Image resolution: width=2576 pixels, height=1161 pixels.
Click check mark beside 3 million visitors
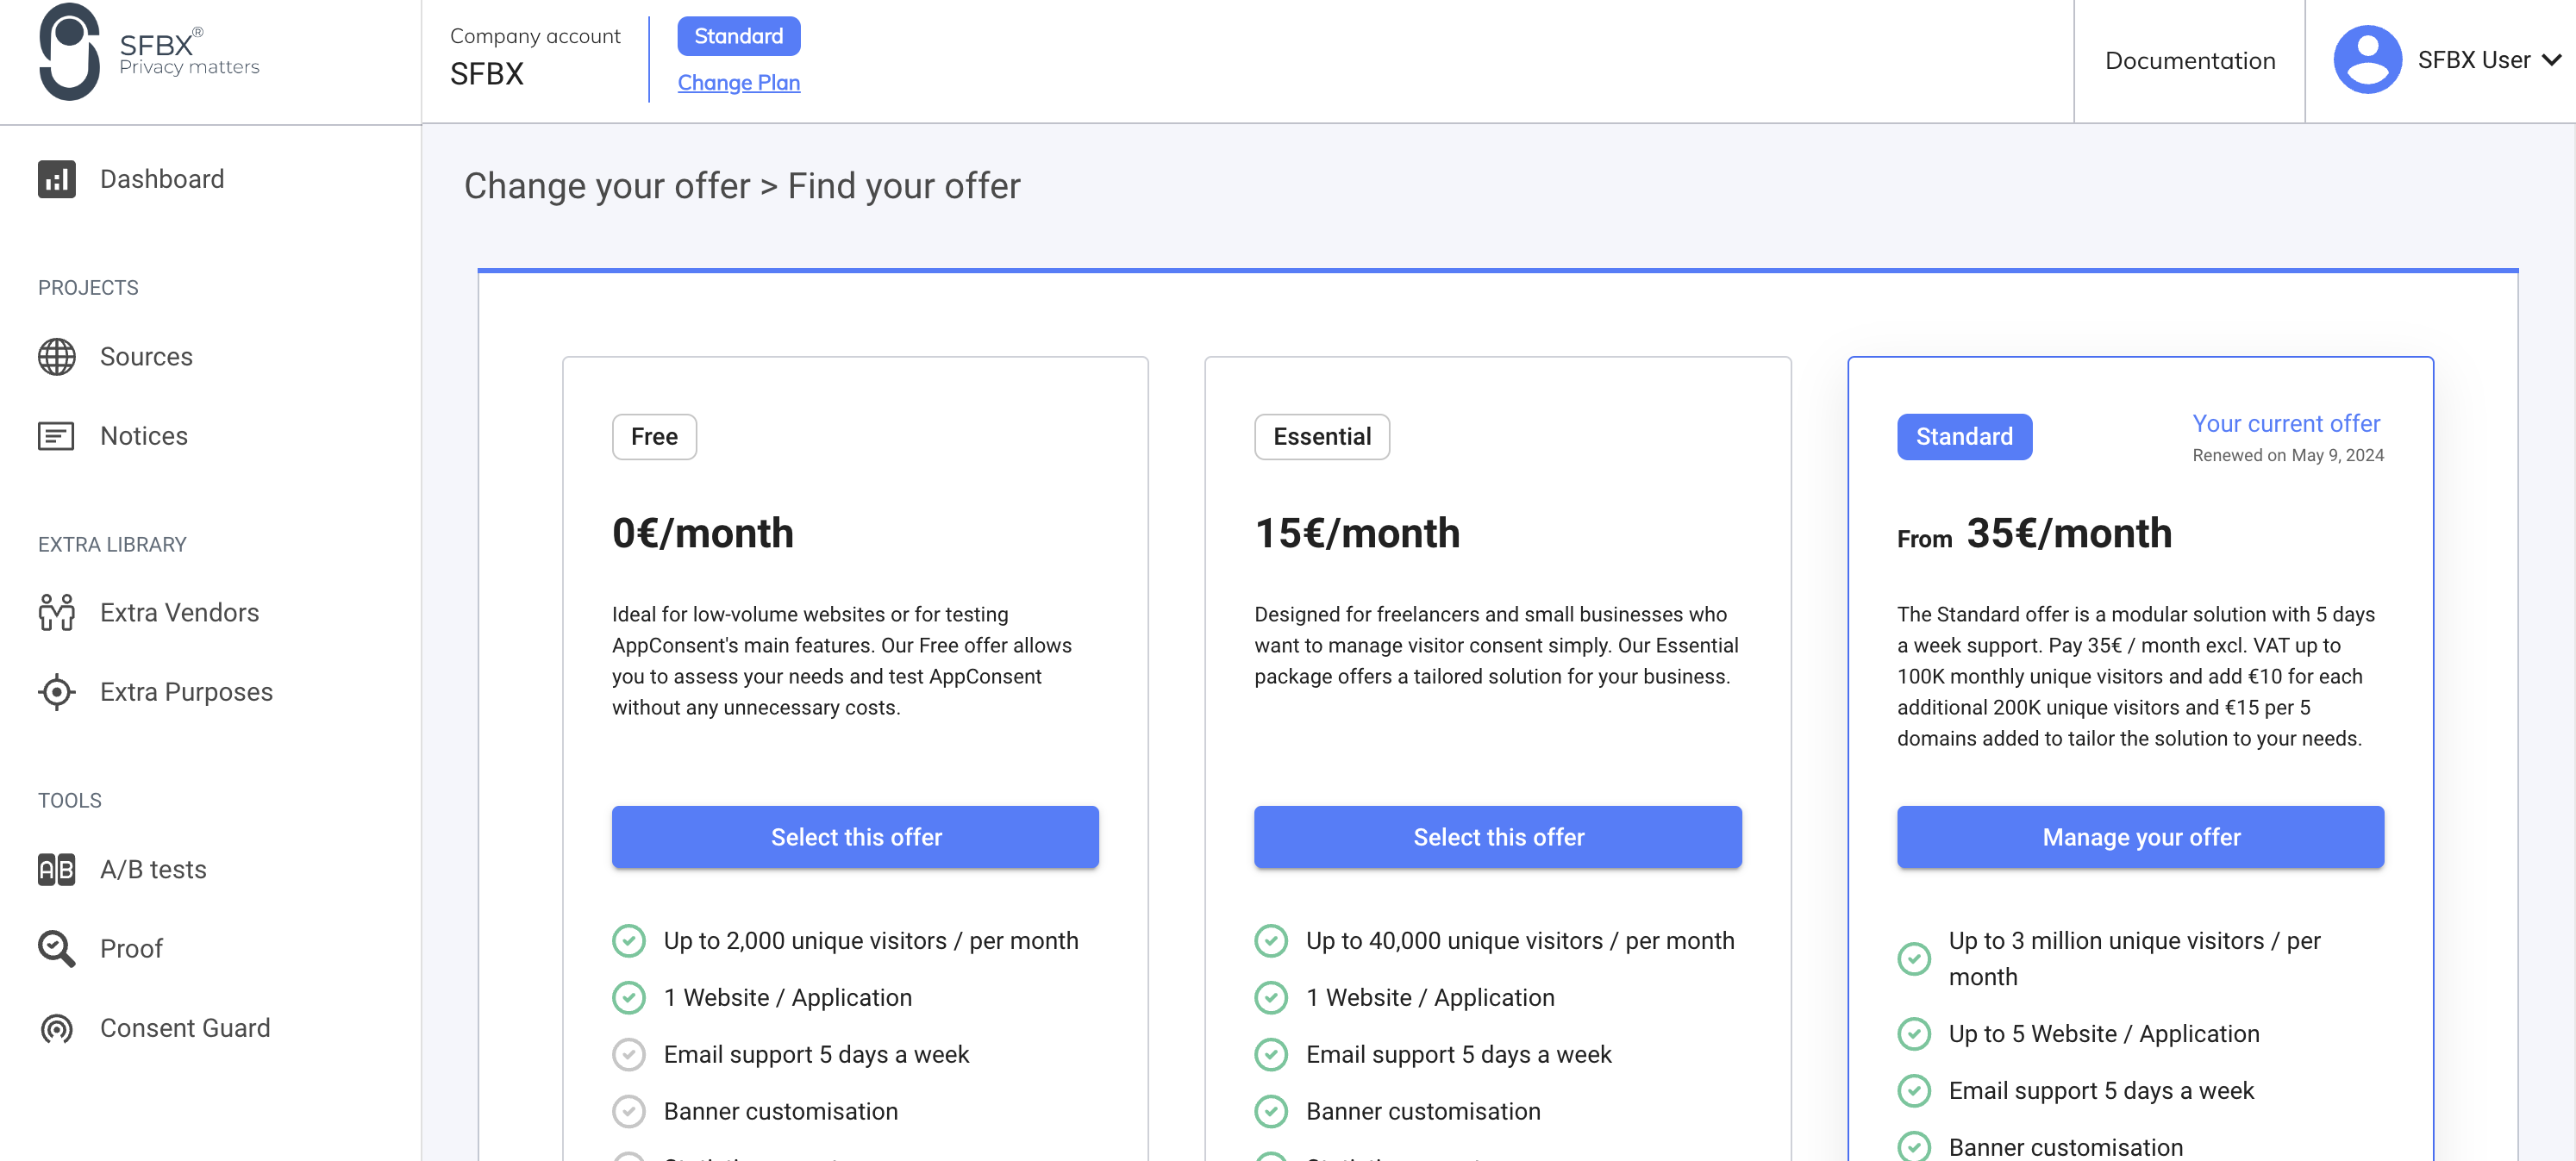tap(1914, 958)
